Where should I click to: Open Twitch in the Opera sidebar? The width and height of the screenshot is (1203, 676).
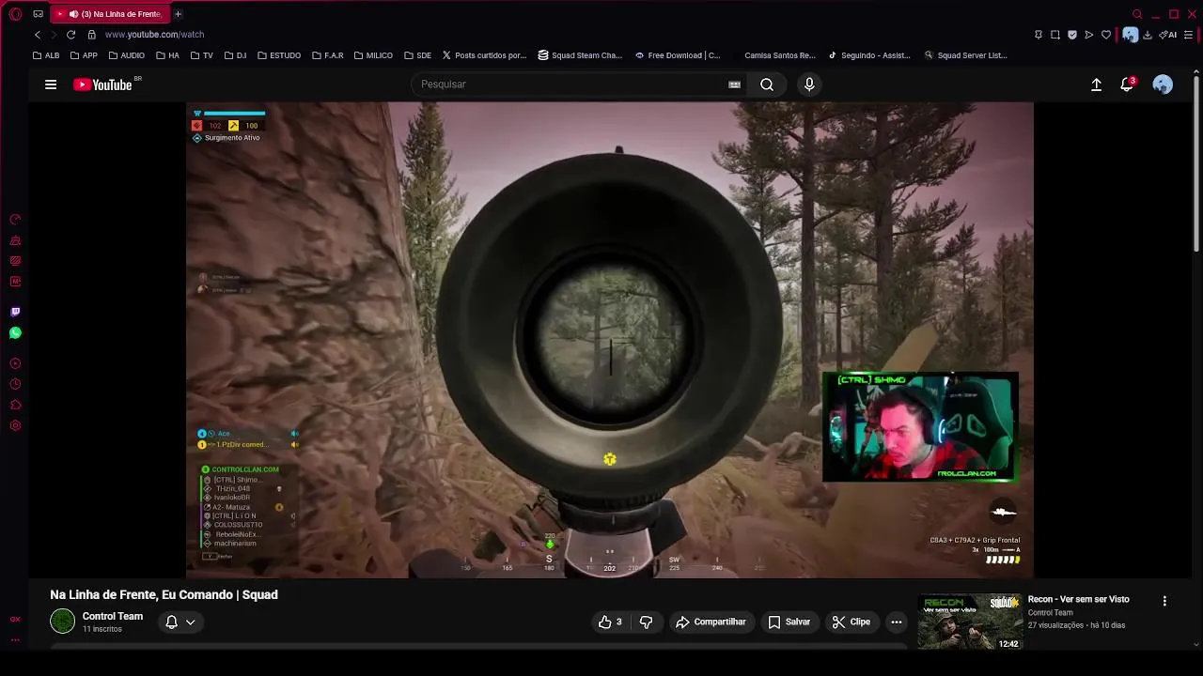click(x=15, y=312)
